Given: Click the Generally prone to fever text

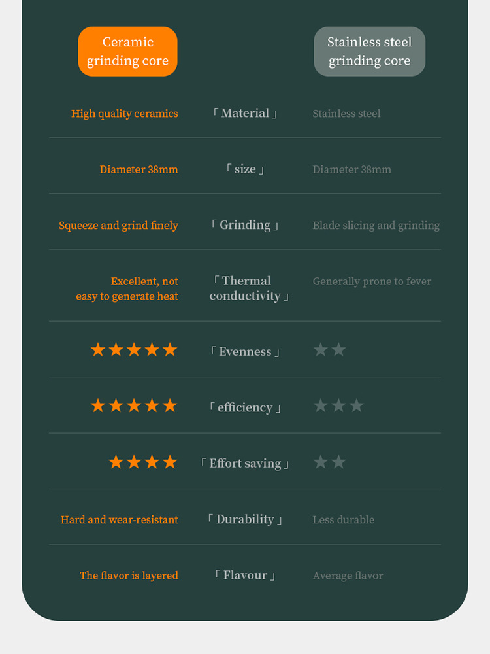Looking at the screenshot, I should (372, 282).
